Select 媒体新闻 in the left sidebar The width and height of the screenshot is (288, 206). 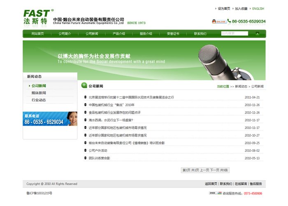[39, 93]
